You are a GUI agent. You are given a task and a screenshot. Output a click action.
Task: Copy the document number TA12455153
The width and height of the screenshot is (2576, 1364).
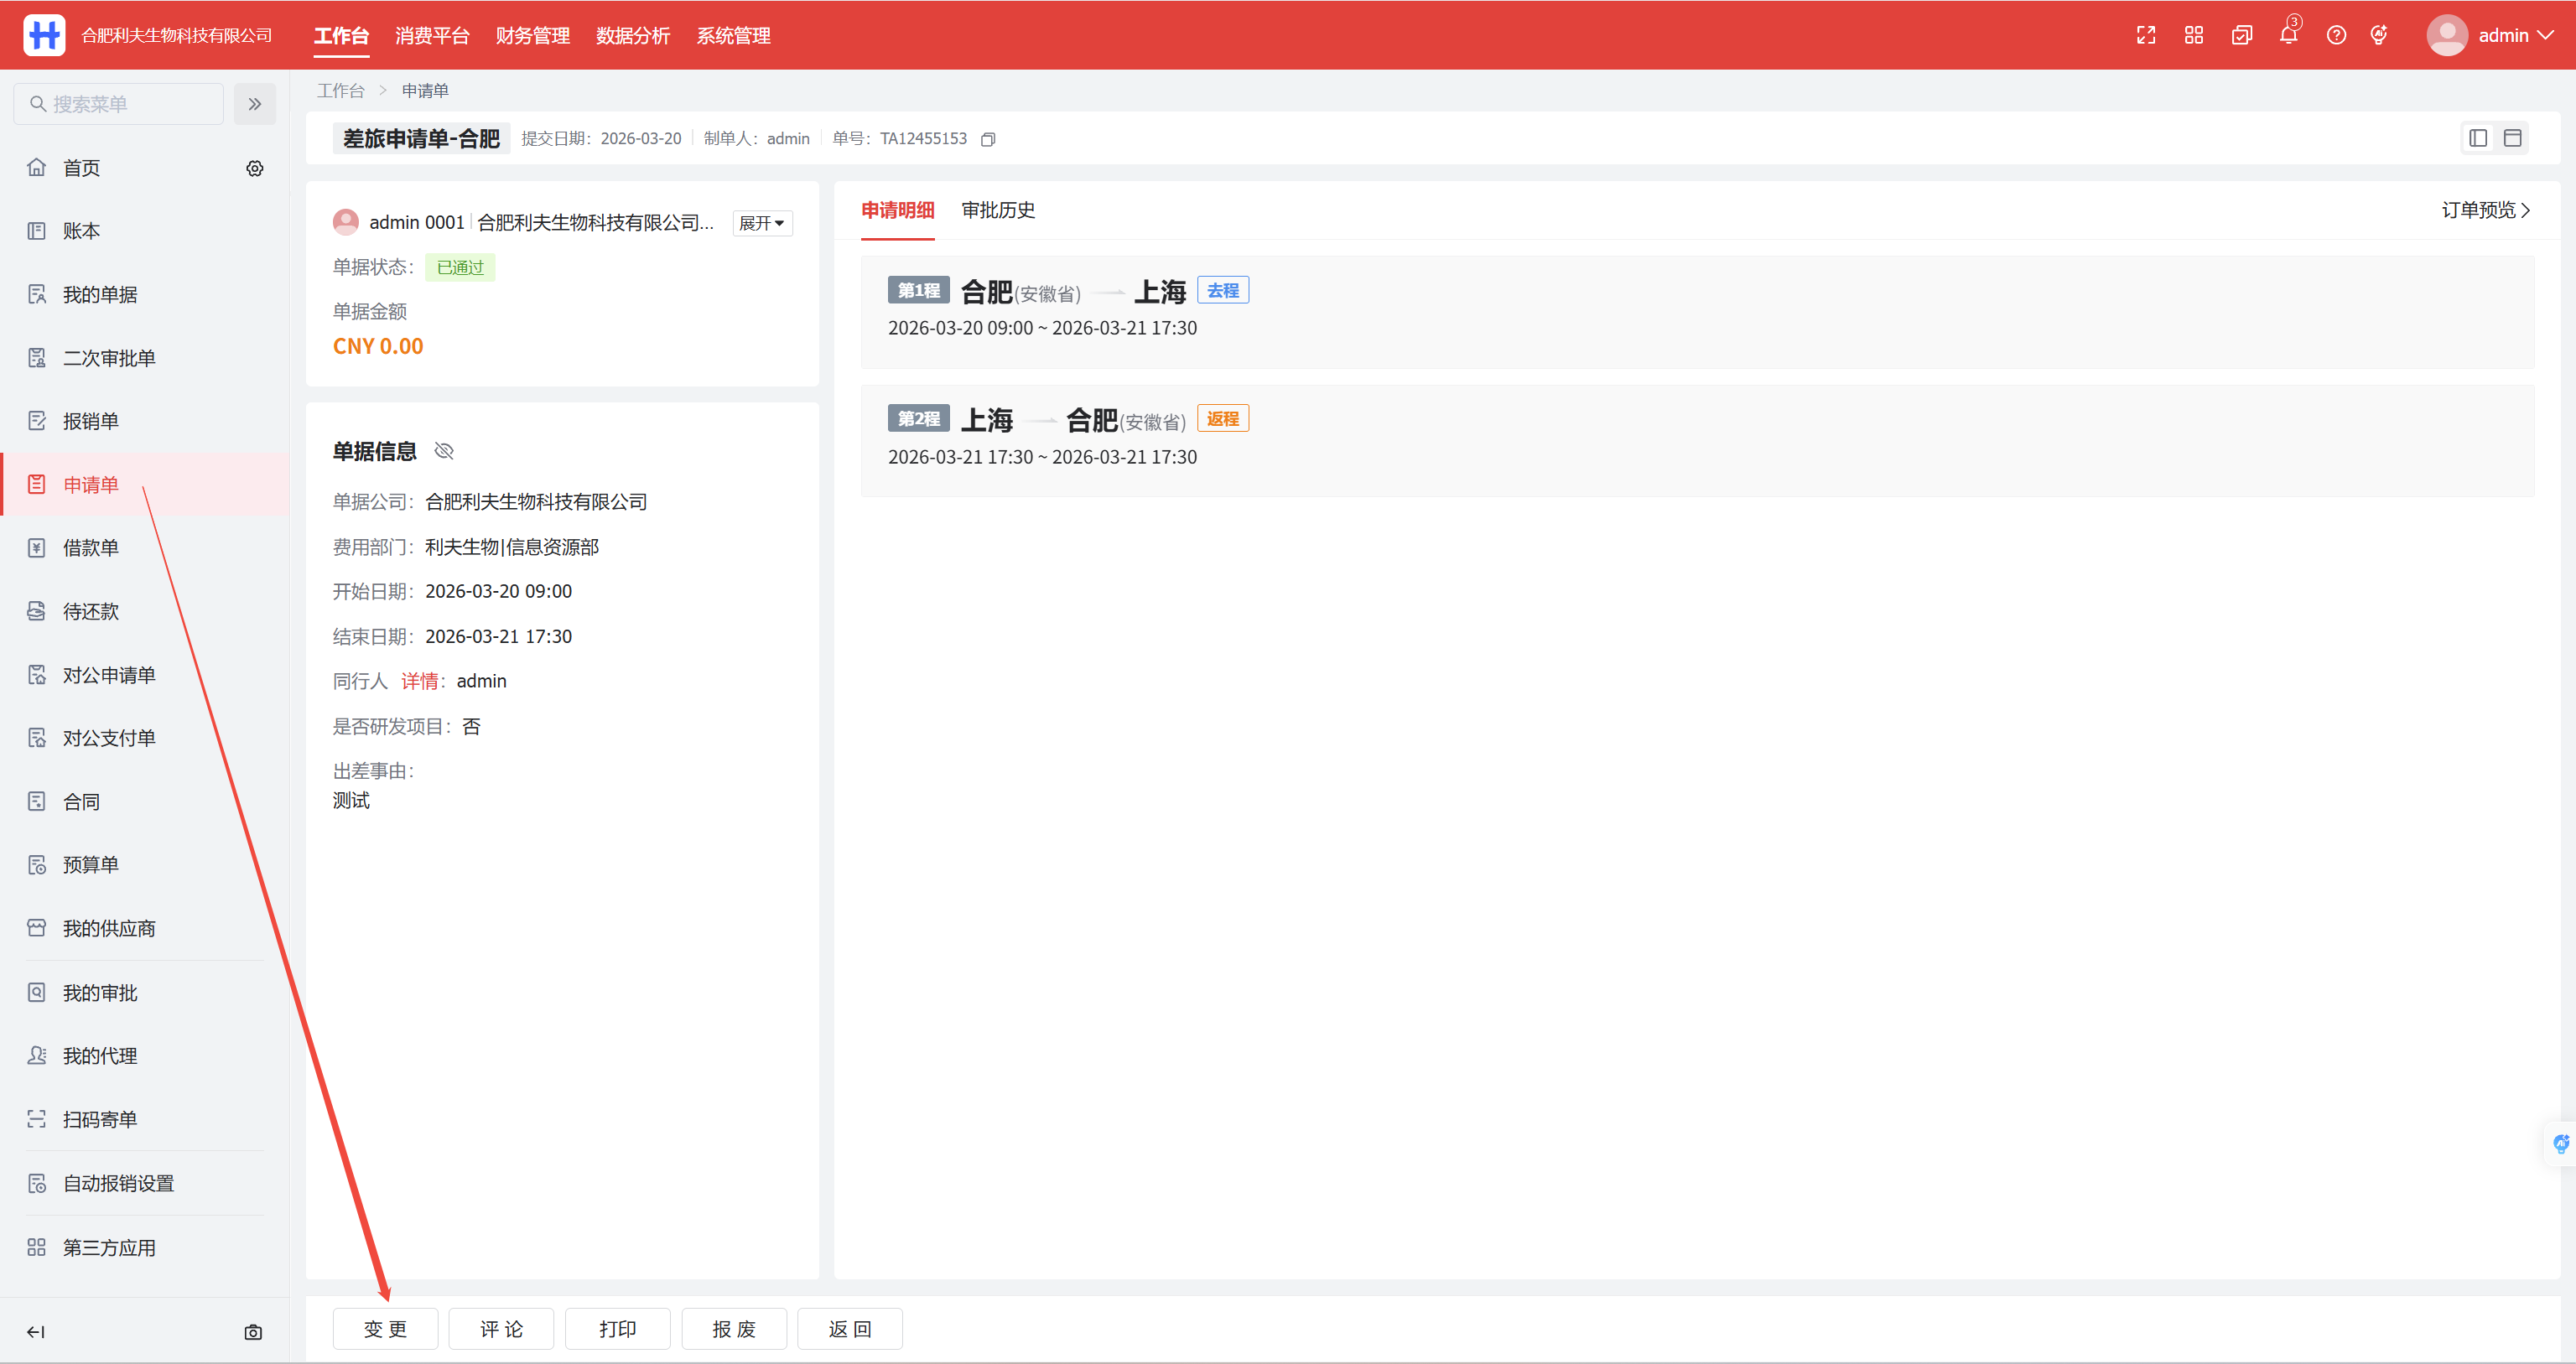(988, 139)
